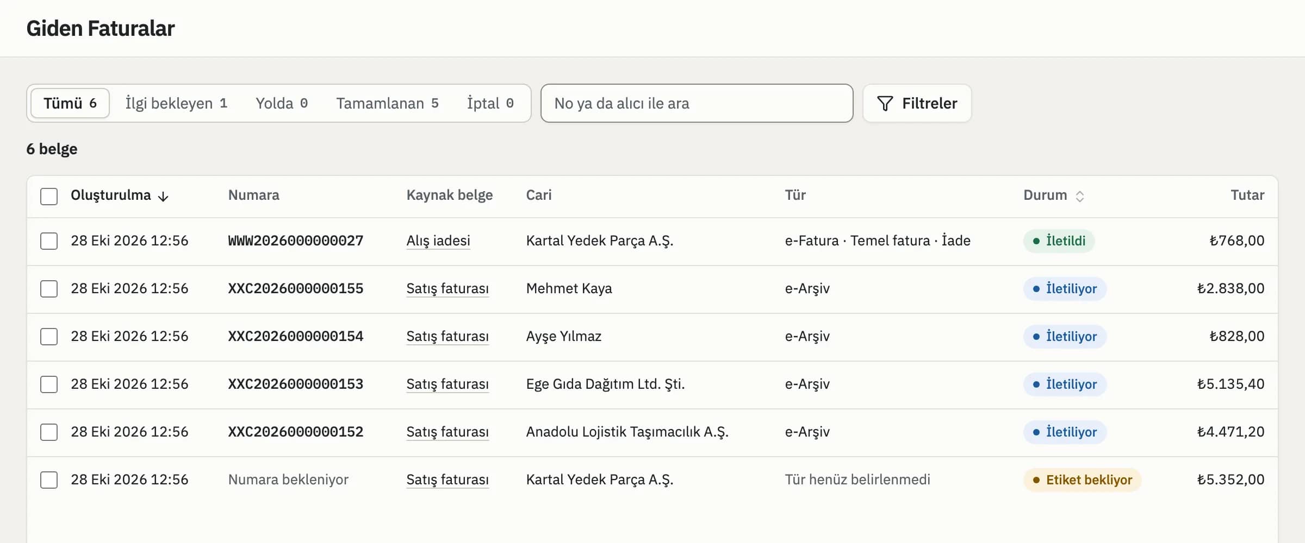The width and height of the screenshot is (1305, 543).
Task: Click invoice number XXC2026000000155
Action: coord(296,288)
